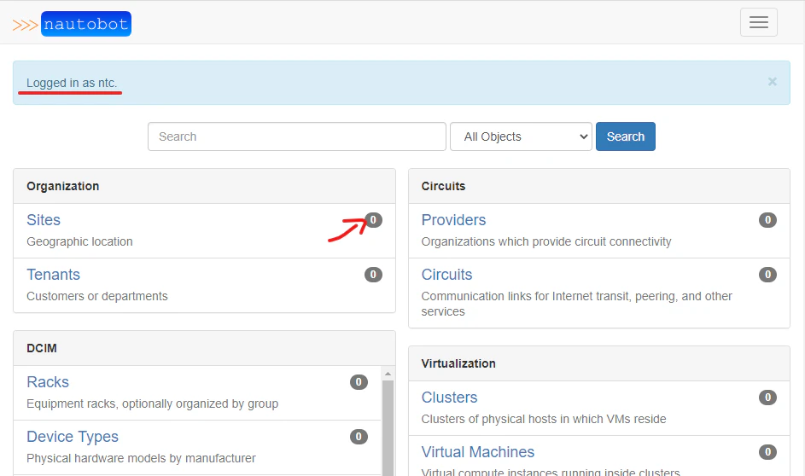805x476 pixels.
Task: Click the Device Types count badge
Action: point(359,437)
